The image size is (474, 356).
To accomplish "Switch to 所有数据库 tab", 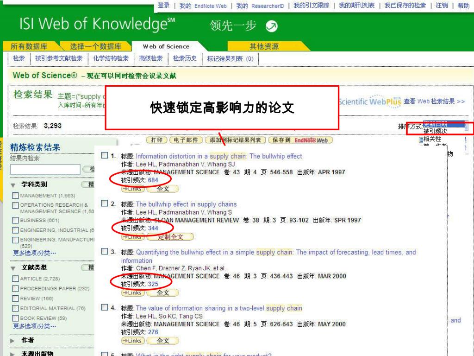I will (29, 46).
